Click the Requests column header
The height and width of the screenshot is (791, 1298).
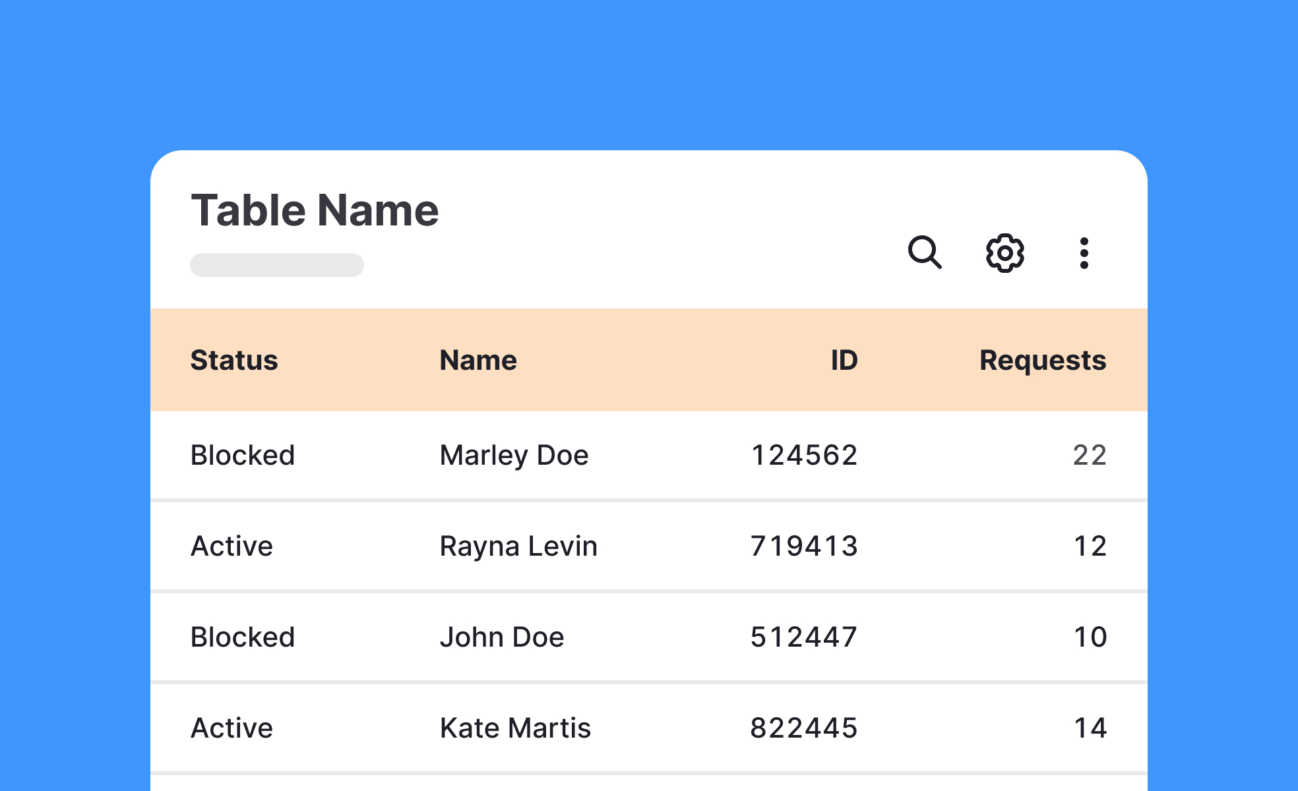(1042, 361)
